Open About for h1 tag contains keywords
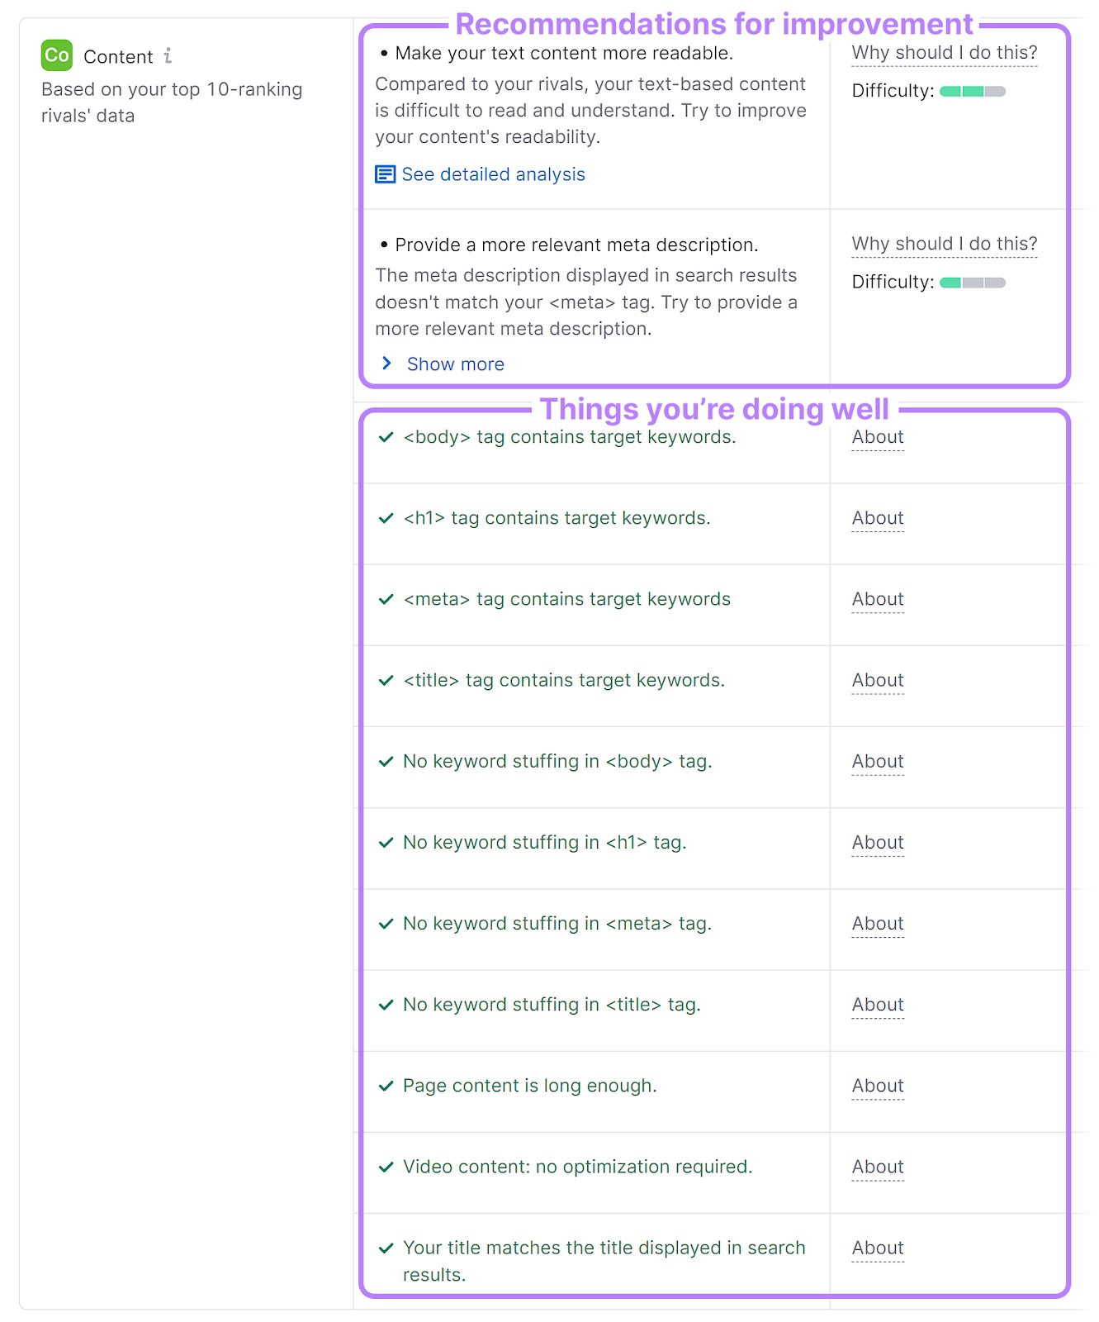Screen dimensions: 1099x1322 877,518
